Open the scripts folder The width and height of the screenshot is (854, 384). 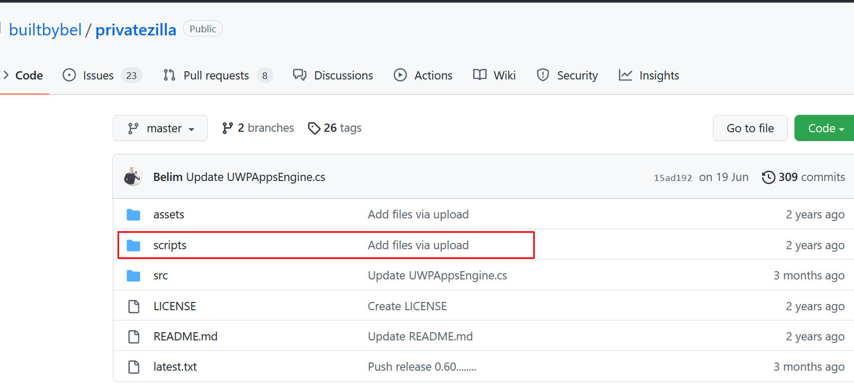pyautogui.click(x=170, y=245)
